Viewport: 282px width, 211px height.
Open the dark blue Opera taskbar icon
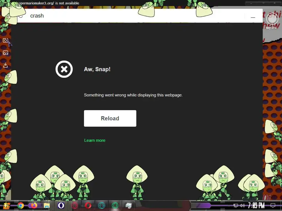click(x=61, y=206)
